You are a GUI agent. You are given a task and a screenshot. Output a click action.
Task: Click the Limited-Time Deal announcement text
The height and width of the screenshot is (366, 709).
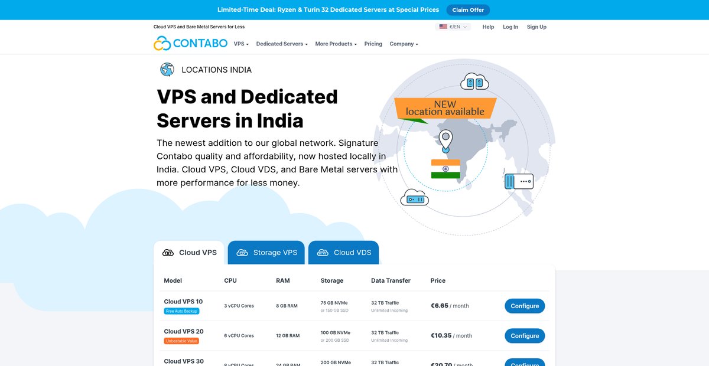[329, 10]
